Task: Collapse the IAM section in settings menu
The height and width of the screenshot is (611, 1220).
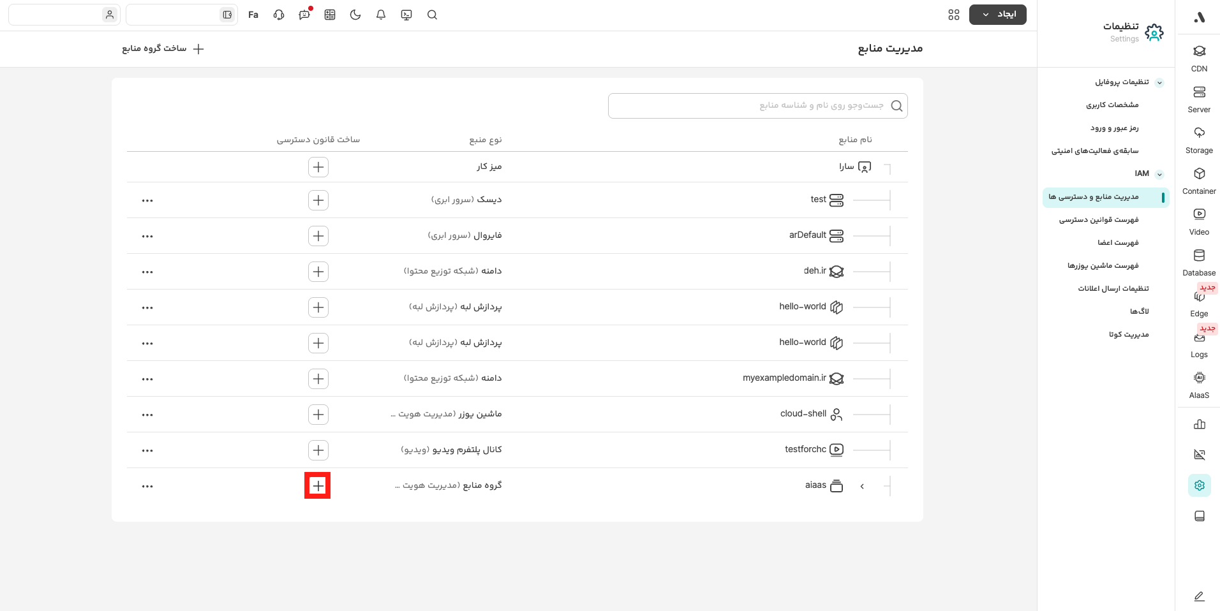Action: [x=1159, y=174]
